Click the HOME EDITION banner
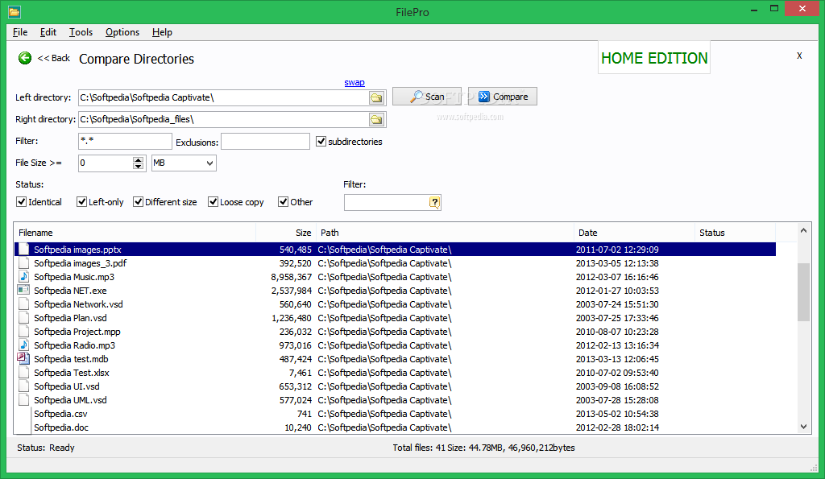This screenshot has height=479, width=825. tap(654, 58)
